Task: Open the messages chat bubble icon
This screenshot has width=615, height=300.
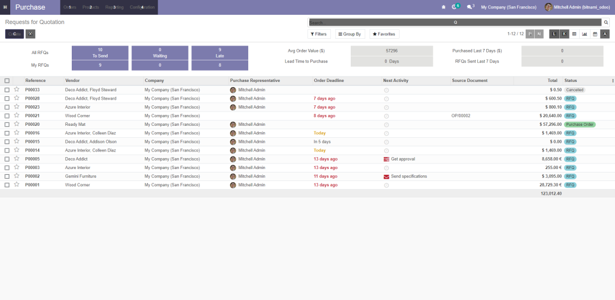Action: [x=470, y=7]
